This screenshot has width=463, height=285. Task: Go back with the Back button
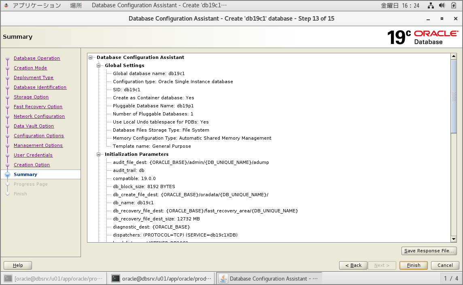(353, 265)
